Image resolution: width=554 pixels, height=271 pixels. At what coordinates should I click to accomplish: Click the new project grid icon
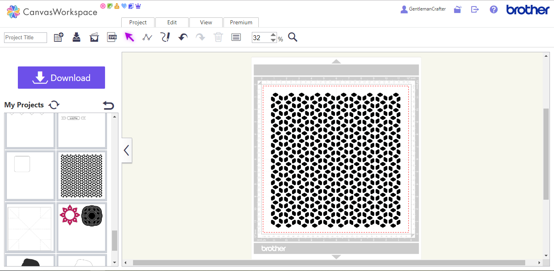click(58, 37)
